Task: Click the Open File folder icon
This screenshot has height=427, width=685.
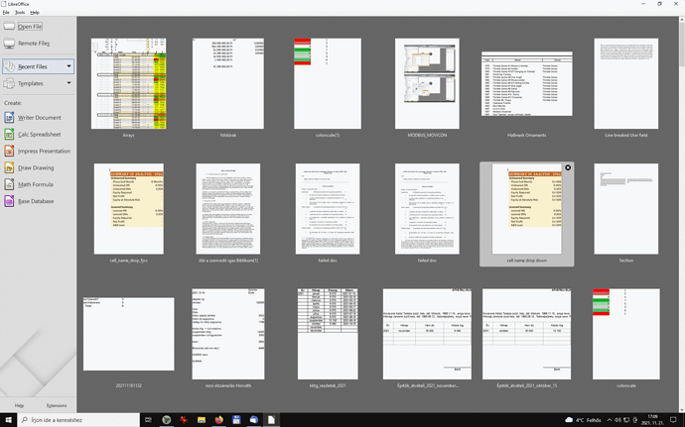Action: [9, 26]
